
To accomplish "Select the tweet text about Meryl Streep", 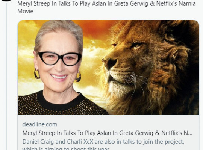I will click(x=106, y=7).
